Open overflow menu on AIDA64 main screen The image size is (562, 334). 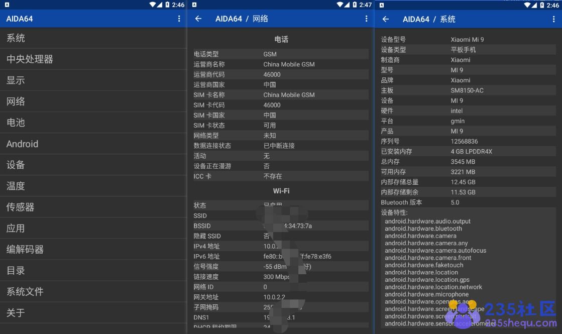tap(179, 19)
